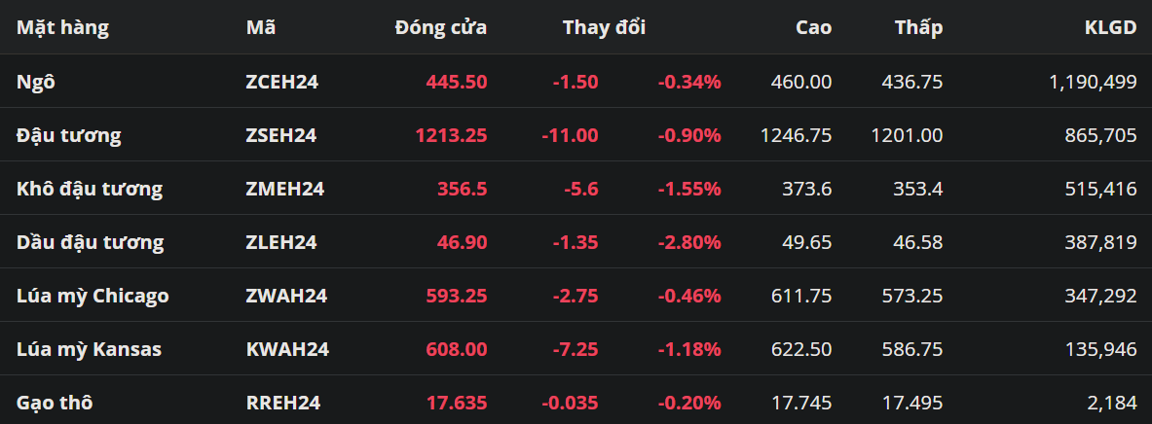This screenshot has height=424, width=1152.
Task: Open the Ngô commodity row
Action: [36, 82]
